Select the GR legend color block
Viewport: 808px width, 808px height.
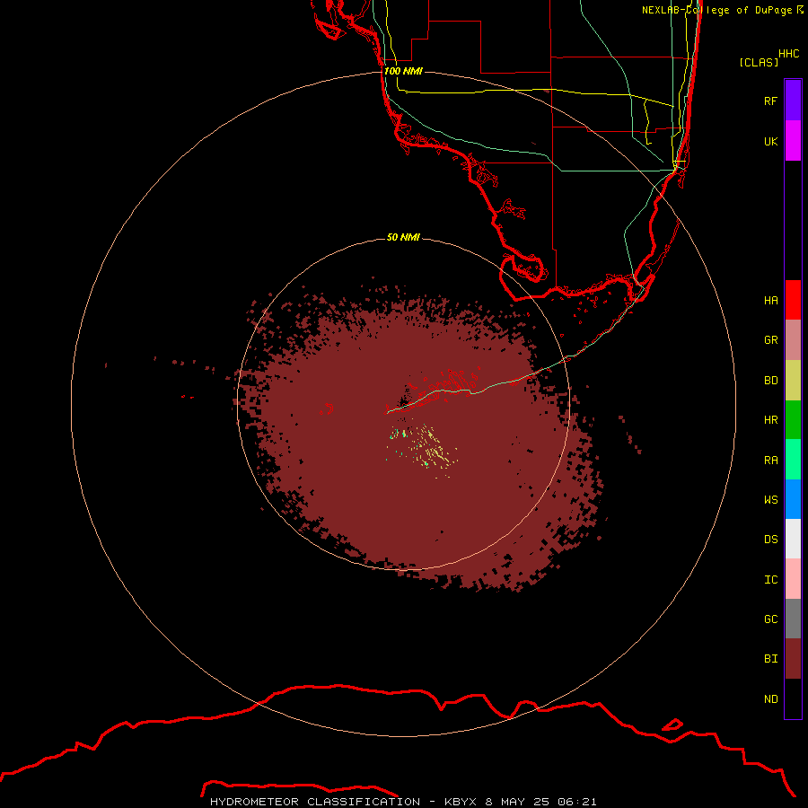click(x=793, y=340)
